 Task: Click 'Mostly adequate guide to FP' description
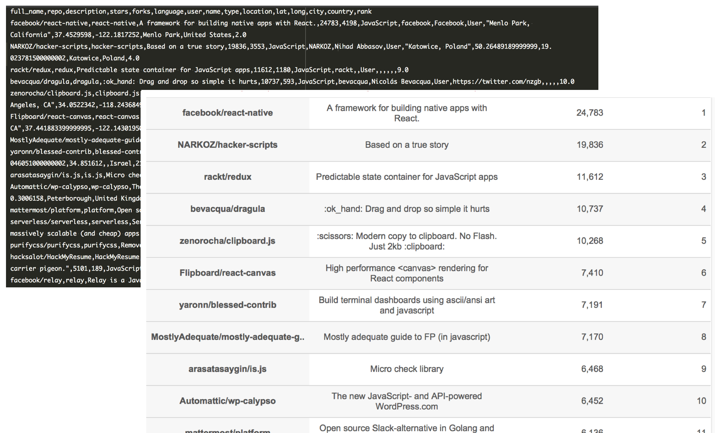[407, 337]
